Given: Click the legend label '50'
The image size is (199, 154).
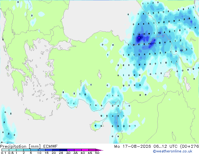Looking at the screenshot, I should 97,153.
